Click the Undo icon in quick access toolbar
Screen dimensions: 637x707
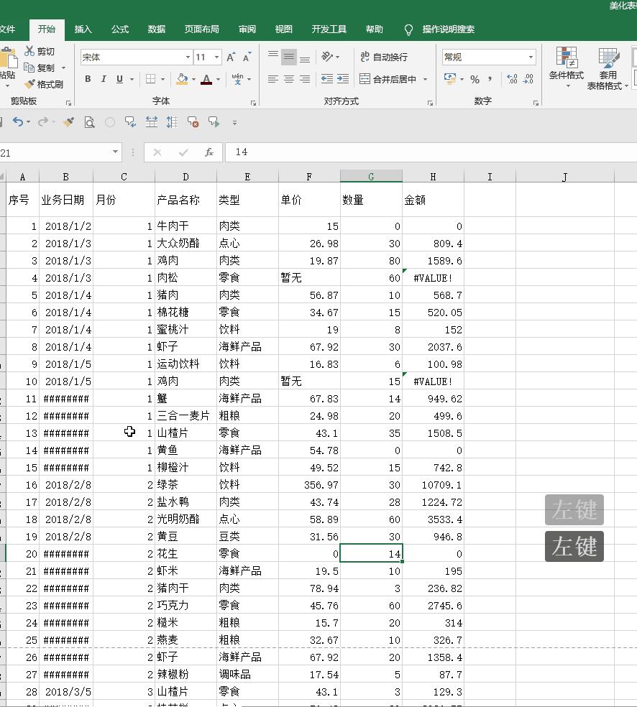17,123
